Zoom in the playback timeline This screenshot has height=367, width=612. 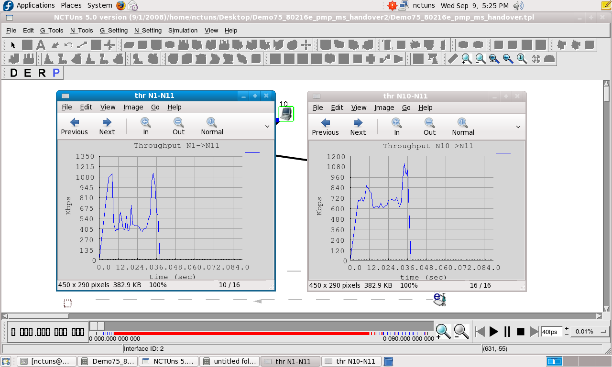[443, 331]
